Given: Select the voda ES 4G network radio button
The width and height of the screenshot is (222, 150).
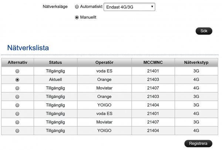Looking at the screenshot, I should click(17, 114).
